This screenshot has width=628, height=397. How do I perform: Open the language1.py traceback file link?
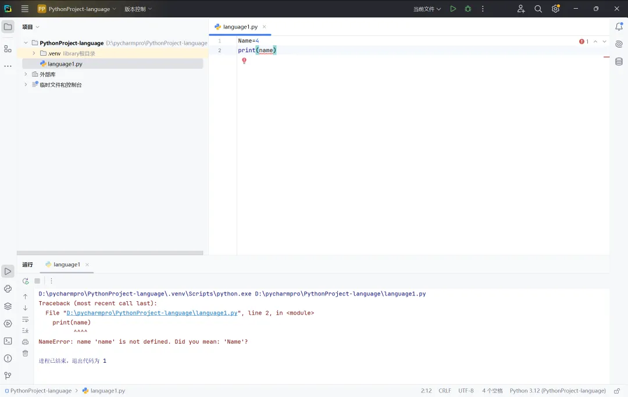(x=152, y=313)
